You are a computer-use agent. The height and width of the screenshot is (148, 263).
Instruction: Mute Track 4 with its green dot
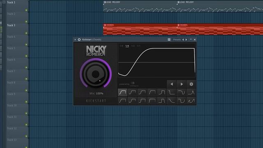pos(26,45)
